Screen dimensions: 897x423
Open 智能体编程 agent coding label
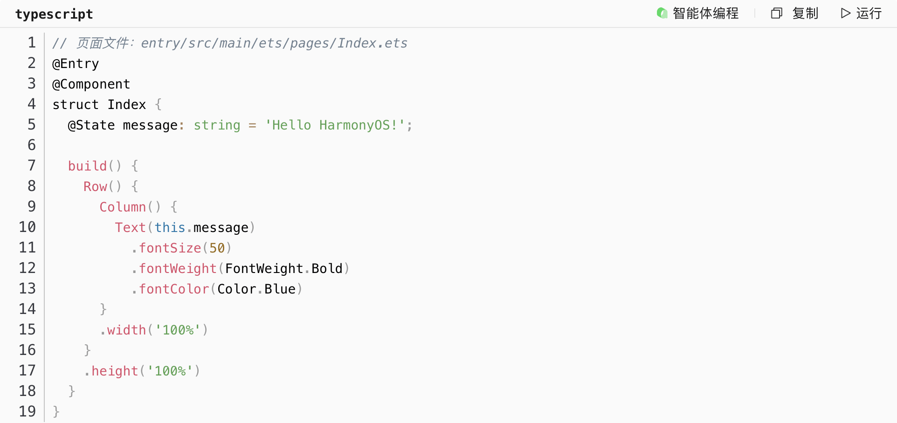[x=705, y=13]
